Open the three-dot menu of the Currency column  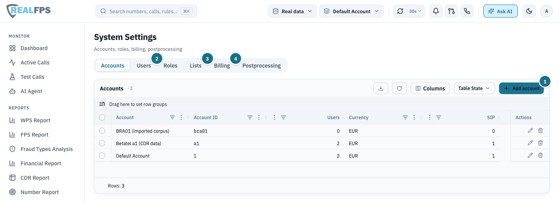pos(414,117)
